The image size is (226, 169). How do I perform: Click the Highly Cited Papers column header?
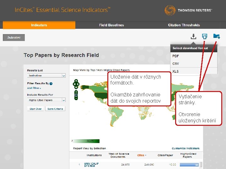[188, 155]
